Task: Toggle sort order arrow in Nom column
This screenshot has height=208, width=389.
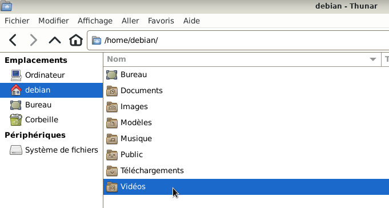Action: [372, 59]
